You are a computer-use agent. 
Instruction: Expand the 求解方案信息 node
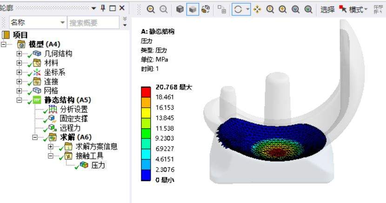51,146
